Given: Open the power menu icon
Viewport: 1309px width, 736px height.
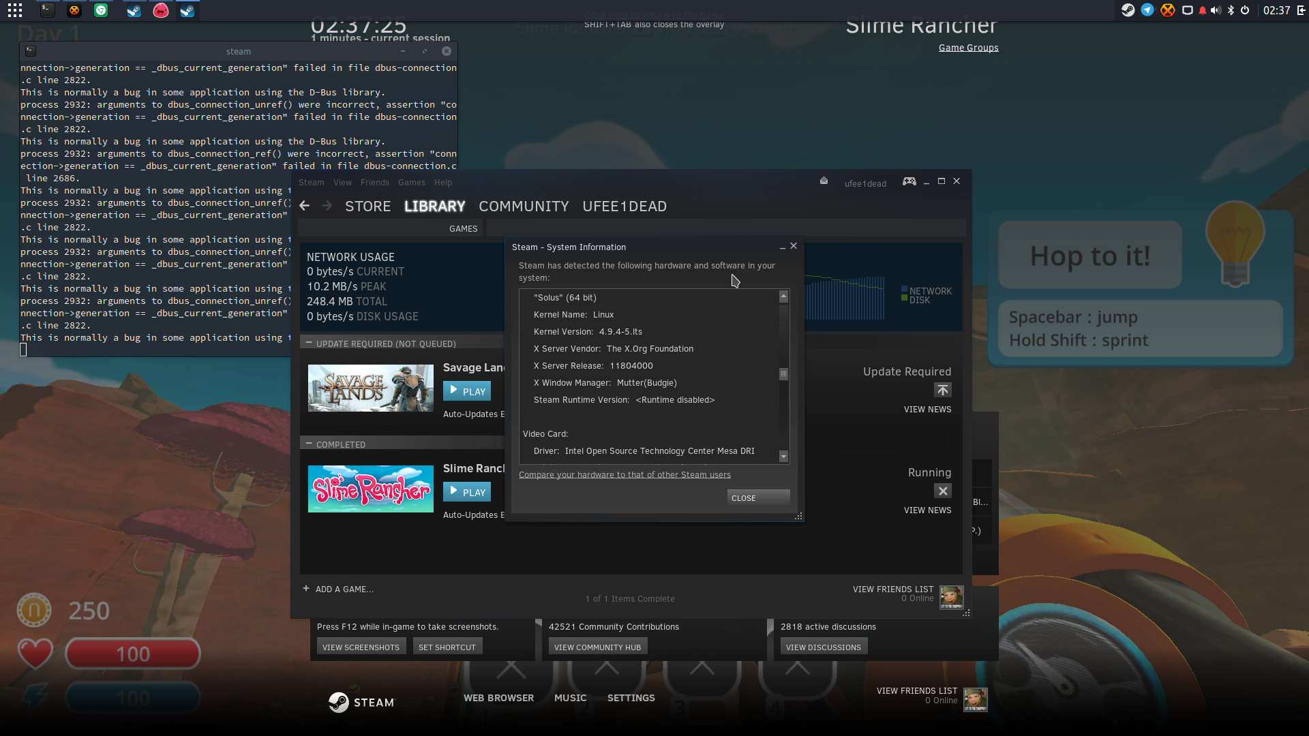Looking at the screenshot, I should tap(1245, 10).
